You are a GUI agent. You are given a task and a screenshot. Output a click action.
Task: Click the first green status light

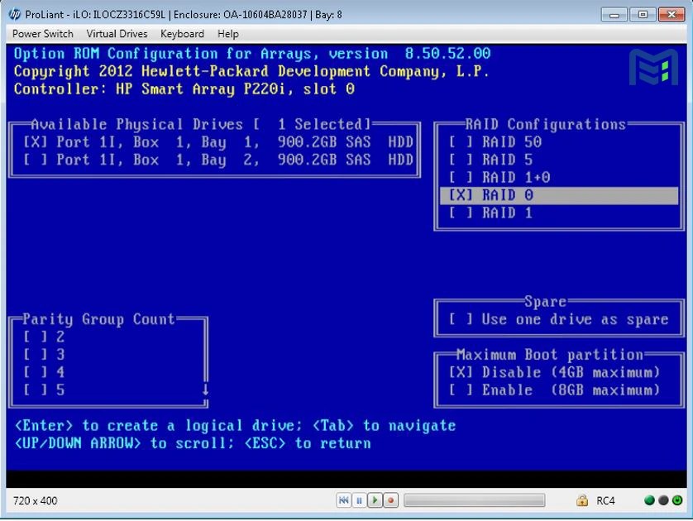[650, 500]
